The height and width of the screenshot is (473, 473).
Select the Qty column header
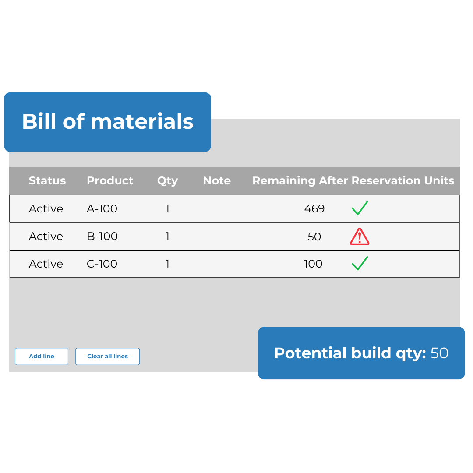(167, 180)
